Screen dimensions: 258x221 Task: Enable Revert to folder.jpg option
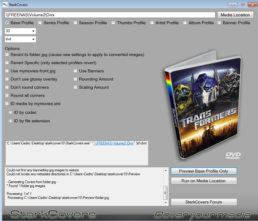(x=7, y=54)
